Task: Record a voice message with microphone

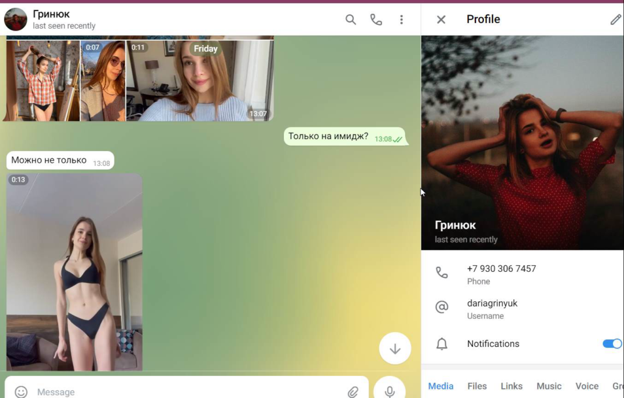Action: coord(389,391)
